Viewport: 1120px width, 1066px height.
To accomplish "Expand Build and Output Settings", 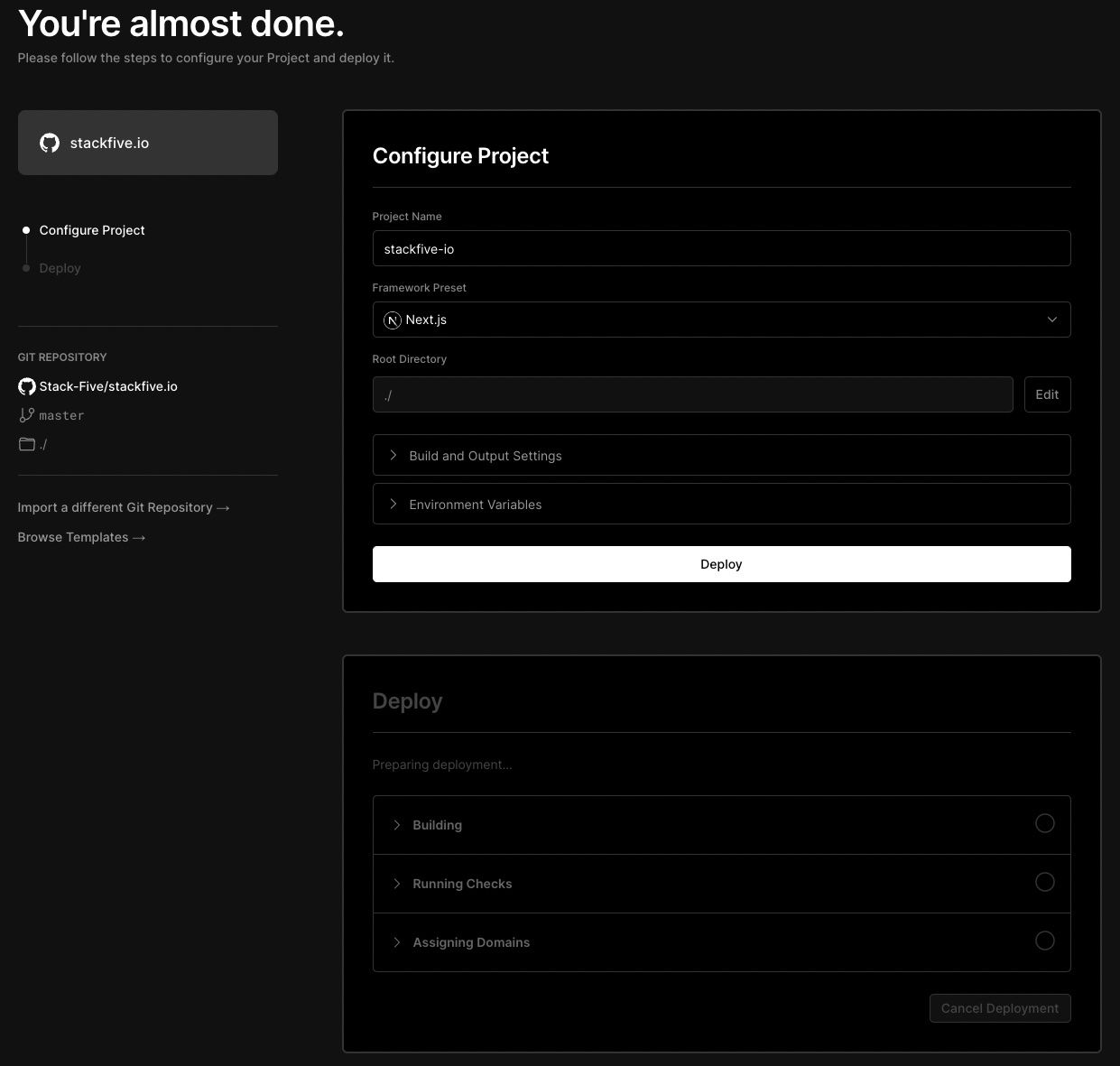I will click(x=721, y=455).
